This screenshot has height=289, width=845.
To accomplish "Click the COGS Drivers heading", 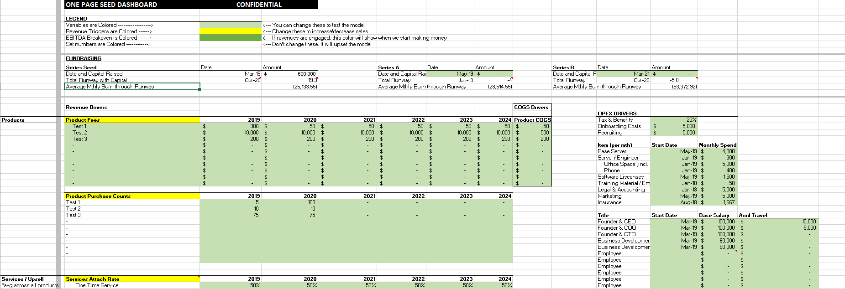I will tap(531, 107).
